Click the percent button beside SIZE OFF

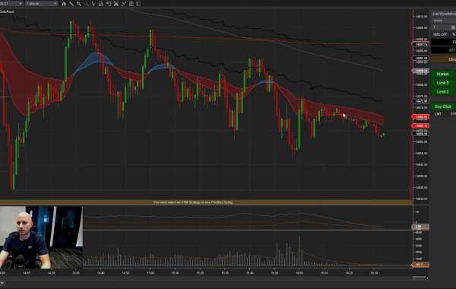pyautogui.click(x=453, y=34)
